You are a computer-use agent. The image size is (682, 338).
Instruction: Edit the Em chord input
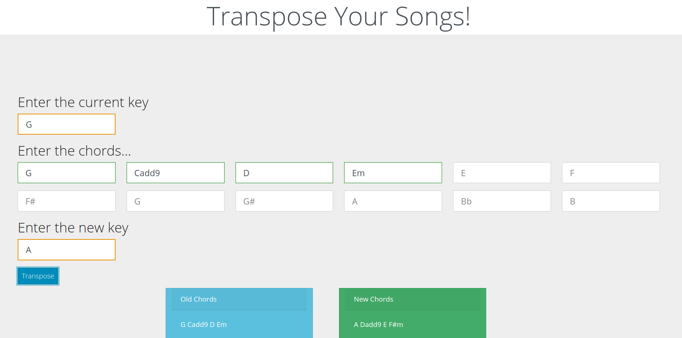pyautogui.click(x=393, y=173)
